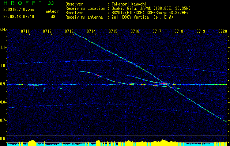Click the HROFFT program title
Screen dimensions: 230x146
coord(23,3)
